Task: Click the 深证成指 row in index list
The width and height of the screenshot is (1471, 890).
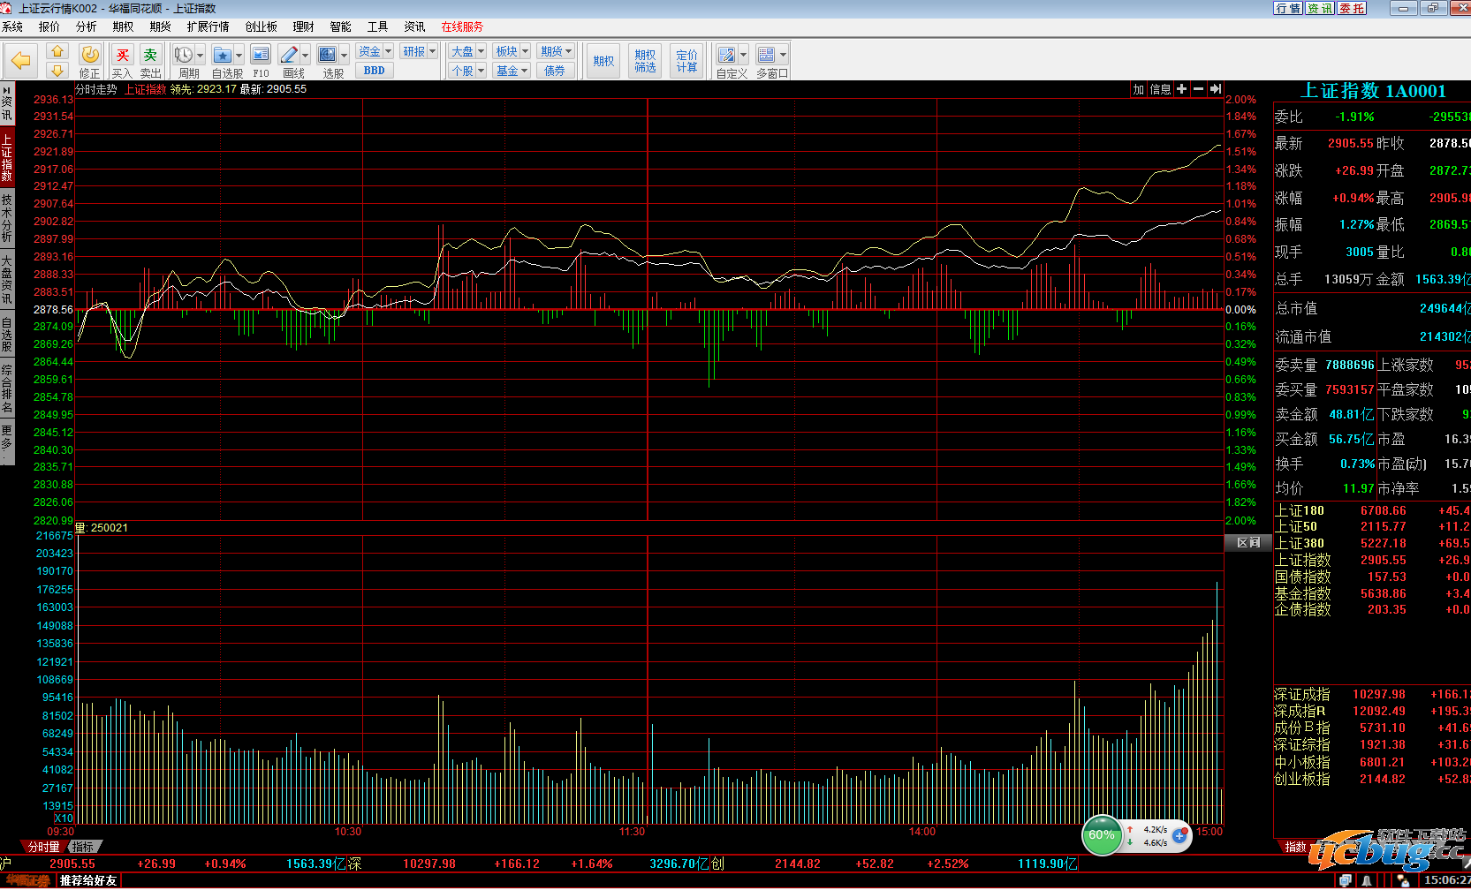Action: point(1372,695)
